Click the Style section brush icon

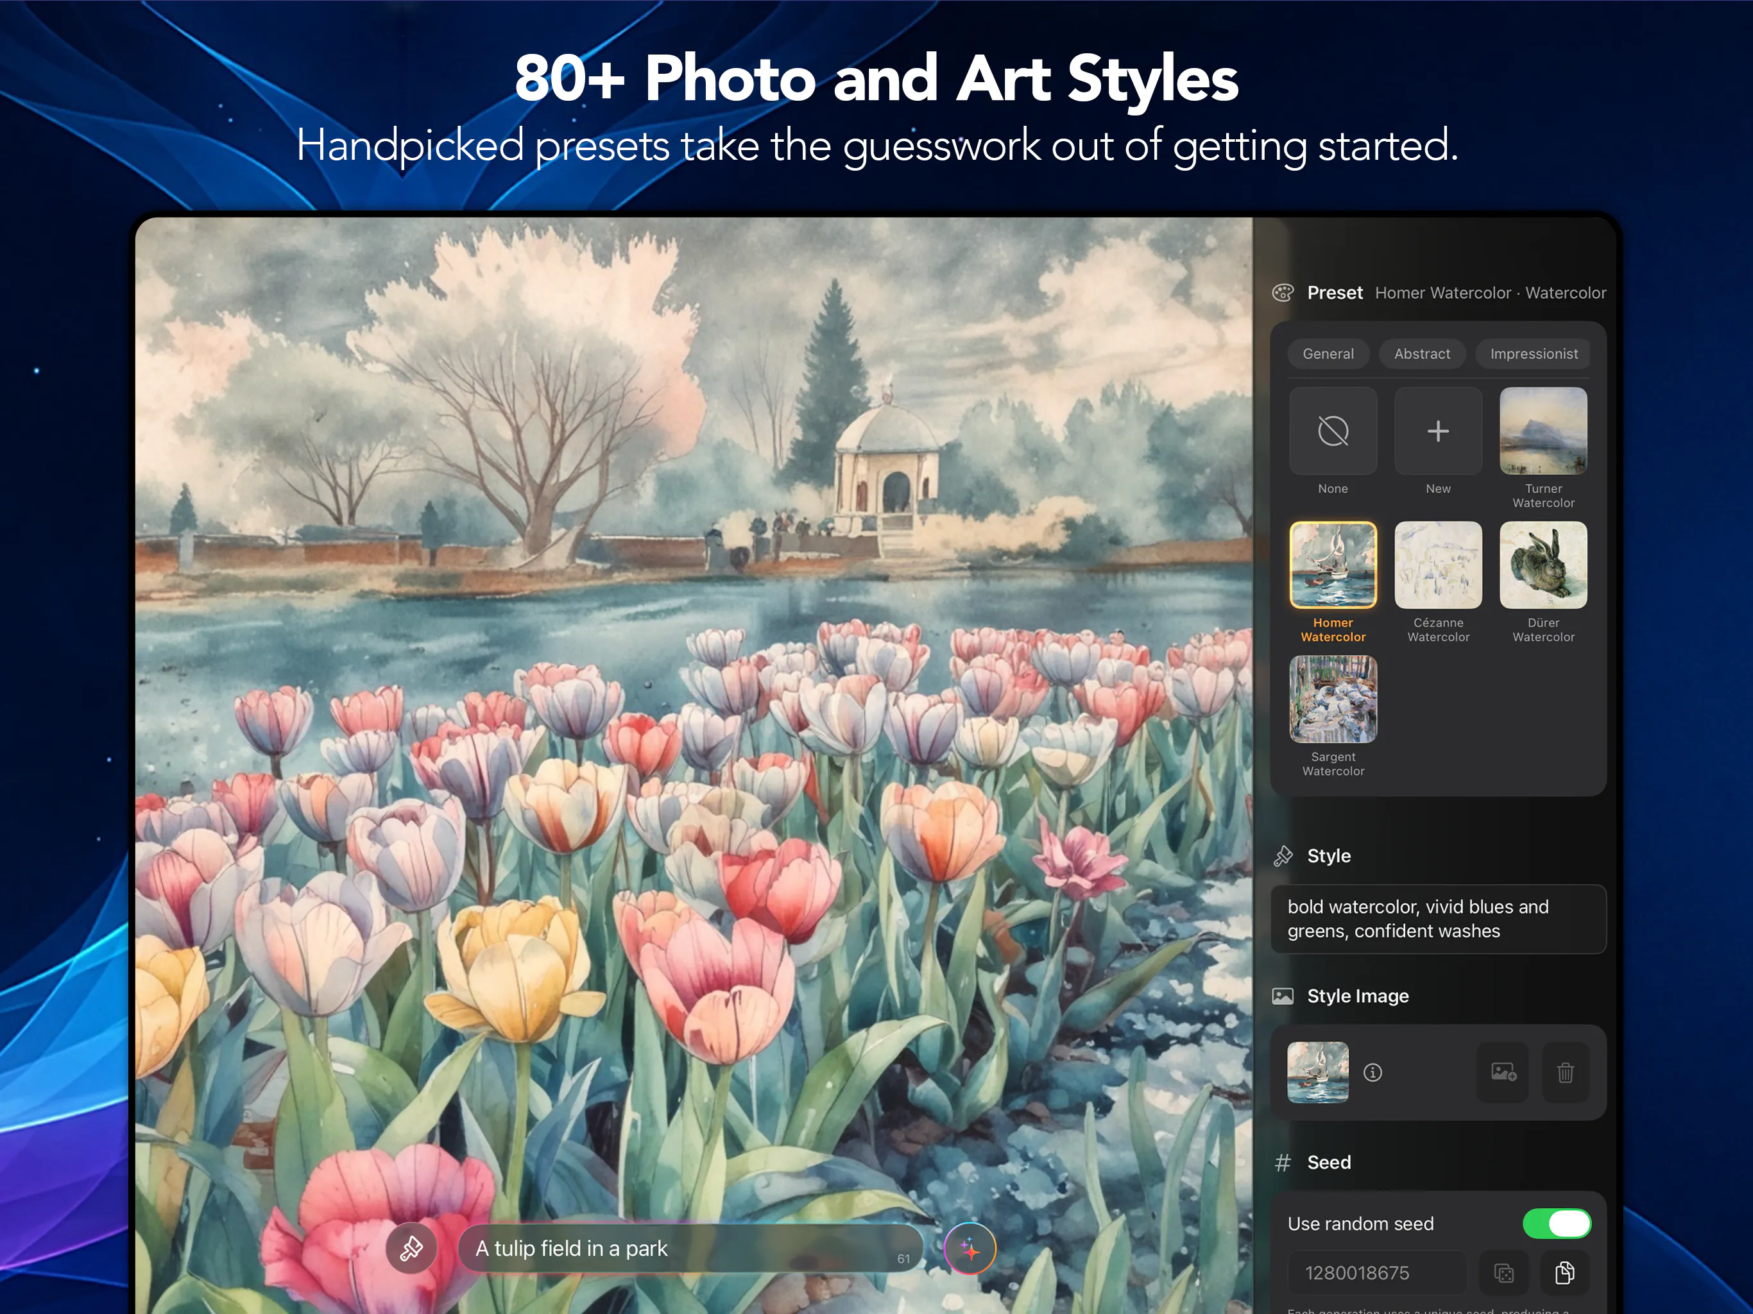click(x=1282, y=856)
